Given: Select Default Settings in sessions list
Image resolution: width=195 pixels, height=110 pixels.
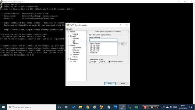Looking at the screenshot, I should pos(95,43).
